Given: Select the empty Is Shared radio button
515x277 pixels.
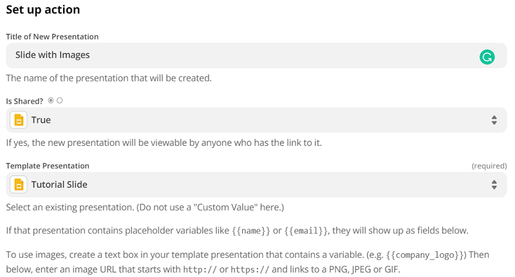Looking at the screenshot, I should (x=59, y=101).
